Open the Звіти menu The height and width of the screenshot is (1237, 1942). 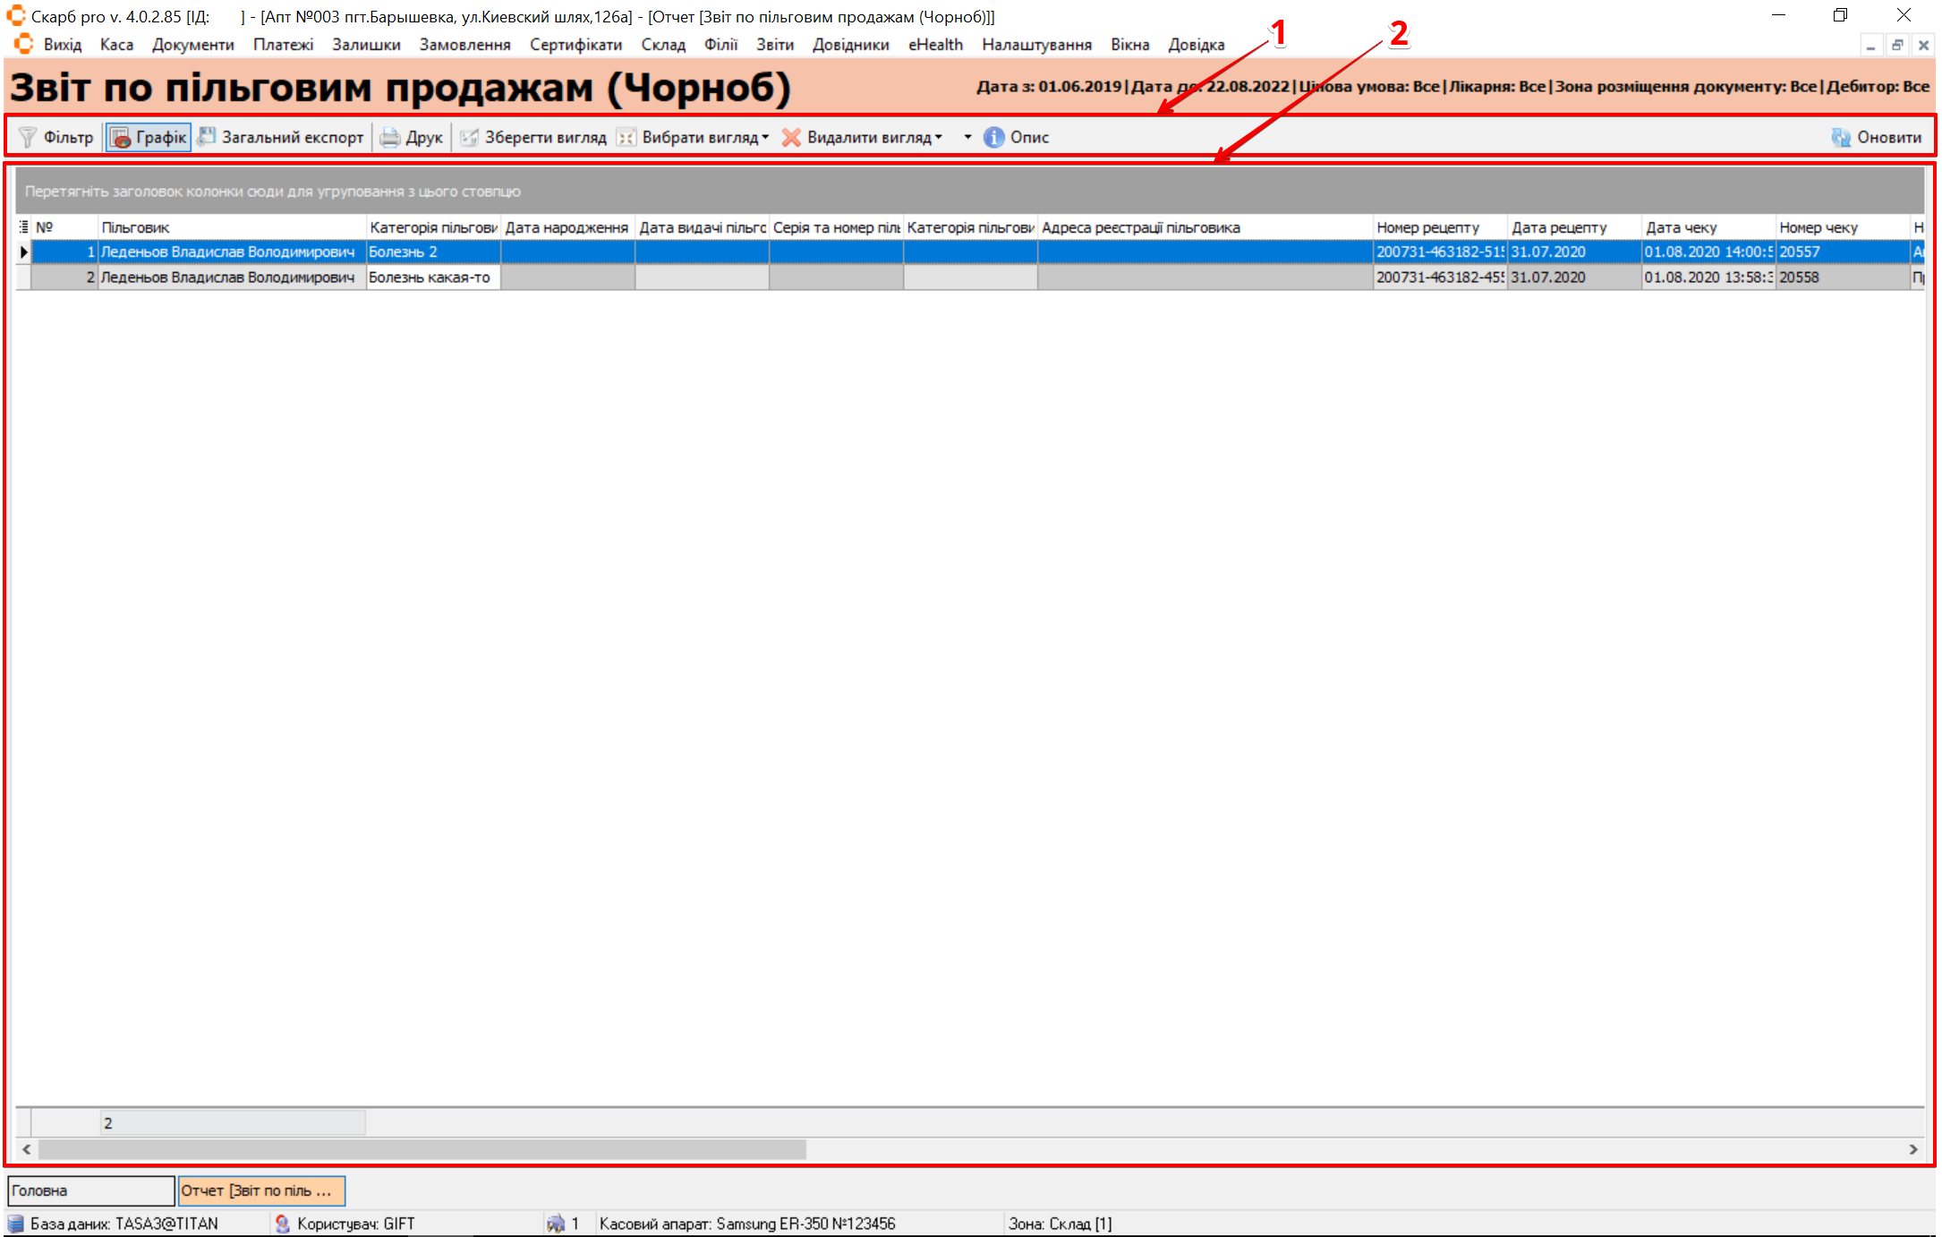pos(774,45)
